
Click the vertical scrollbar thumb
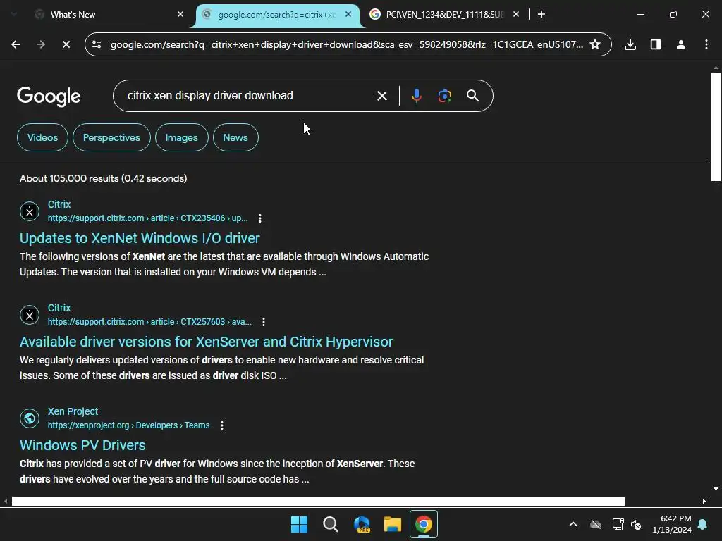pos(716,127)
